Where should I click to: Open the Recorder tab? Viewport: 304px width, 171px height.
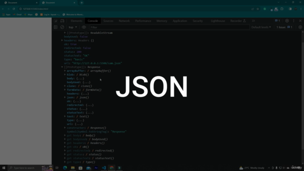coord(238,21)
